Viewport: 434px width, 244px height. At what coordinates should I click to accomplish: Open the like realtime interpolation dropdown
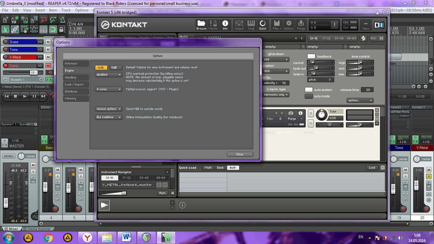click(108, 117)
